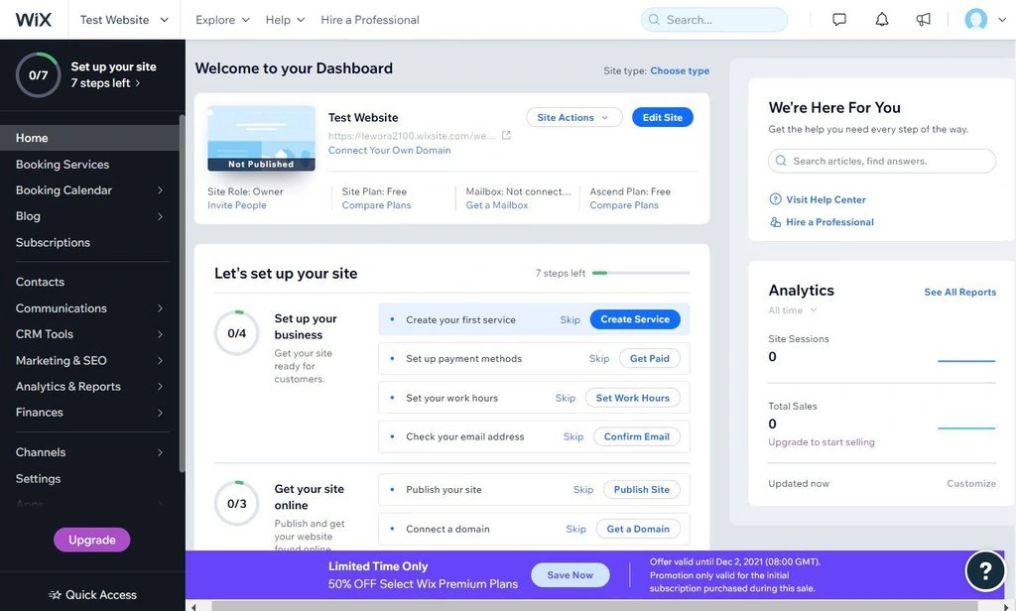Click the help articles search field

(x=882, y=161)
